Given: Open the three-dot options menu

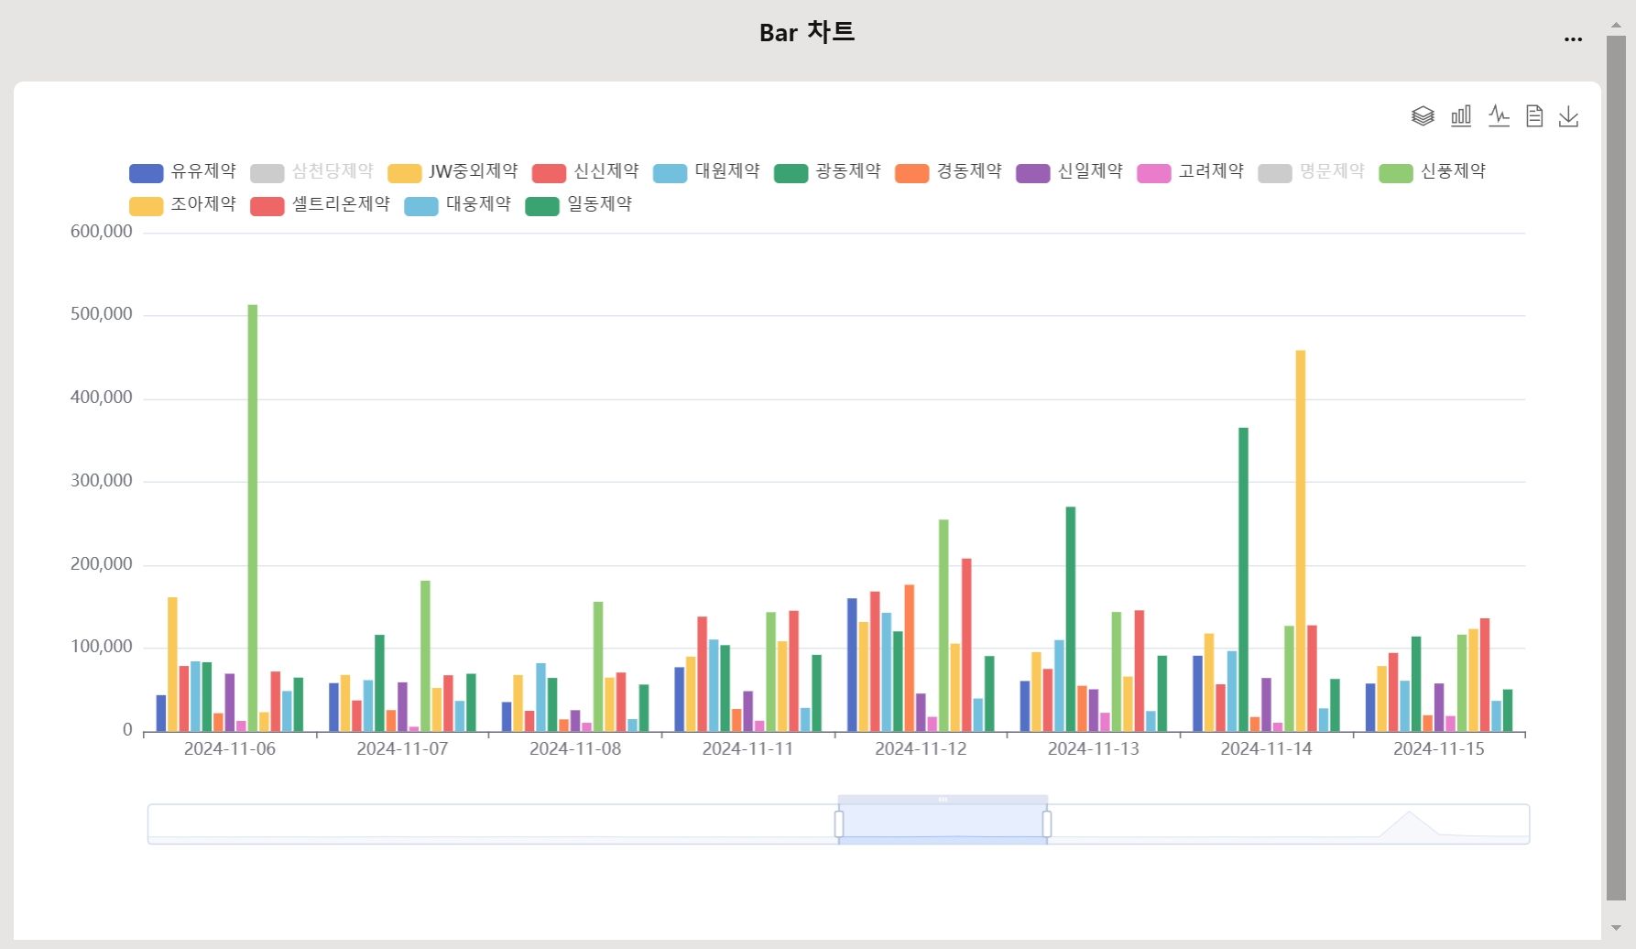Looking at the screenshot, I should [1574, 39].
